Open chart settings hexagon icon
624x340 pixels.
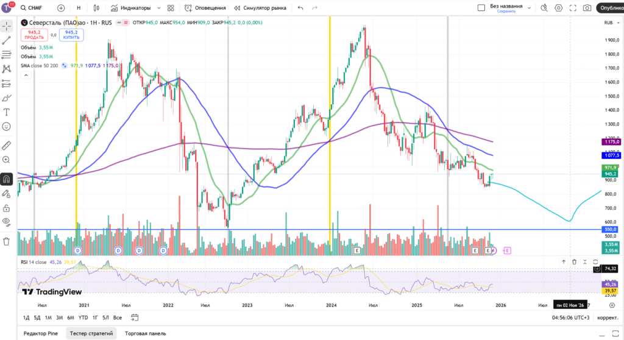(x=559, y=8)
